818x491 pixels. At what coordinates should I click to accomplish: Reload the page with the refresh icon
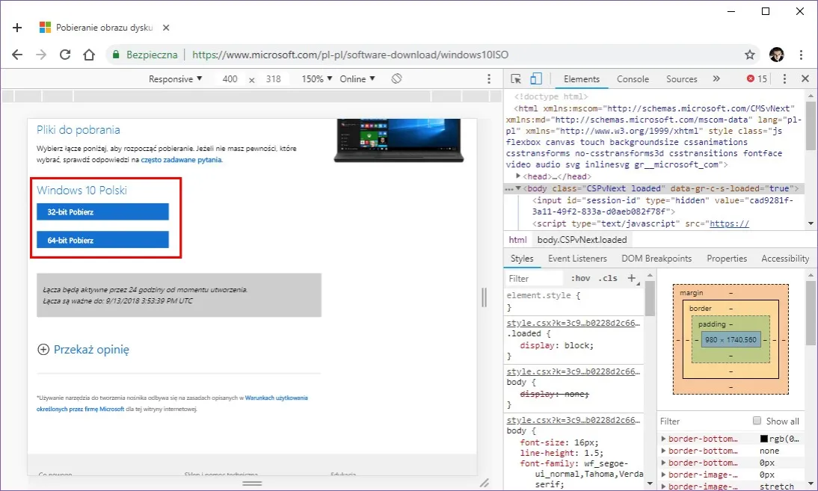click(64, 54)
